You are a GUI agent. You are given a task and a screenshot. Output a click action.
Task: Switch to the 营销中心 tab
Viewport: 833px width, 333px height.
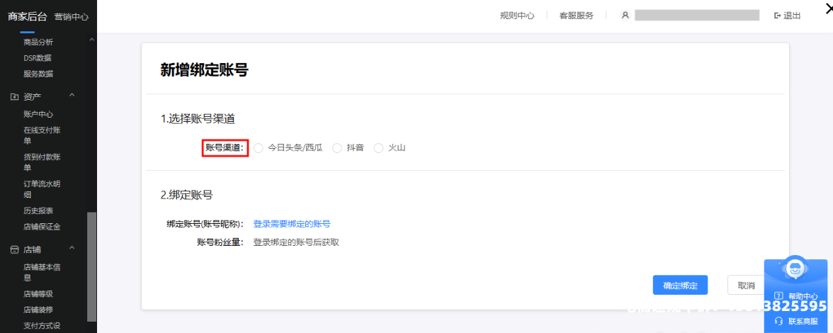(x=72, y=16)
